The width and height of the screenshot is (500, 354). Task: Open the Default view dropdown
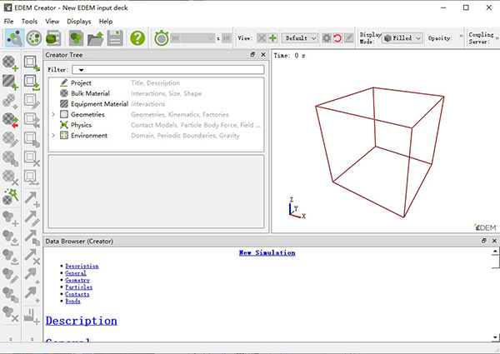[300, 38]
